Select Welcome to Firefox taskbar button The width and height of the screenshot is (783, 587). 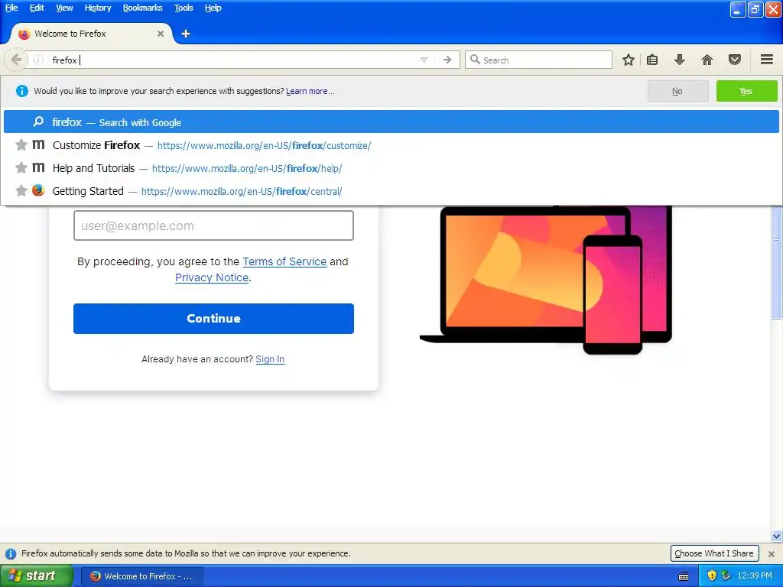coord(141,576)
